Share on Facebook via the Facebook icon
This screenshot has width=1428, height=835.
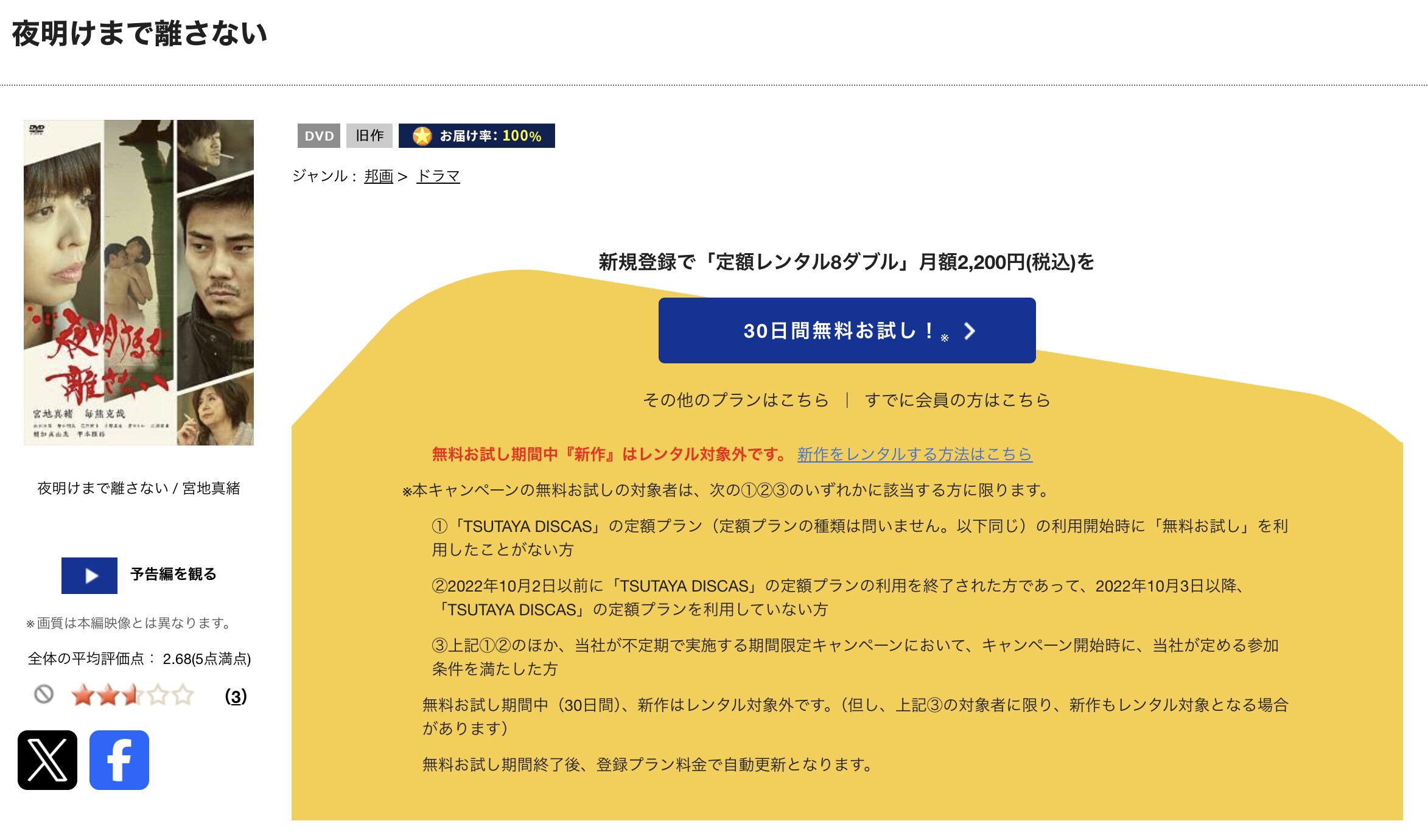tap(119, 760)
